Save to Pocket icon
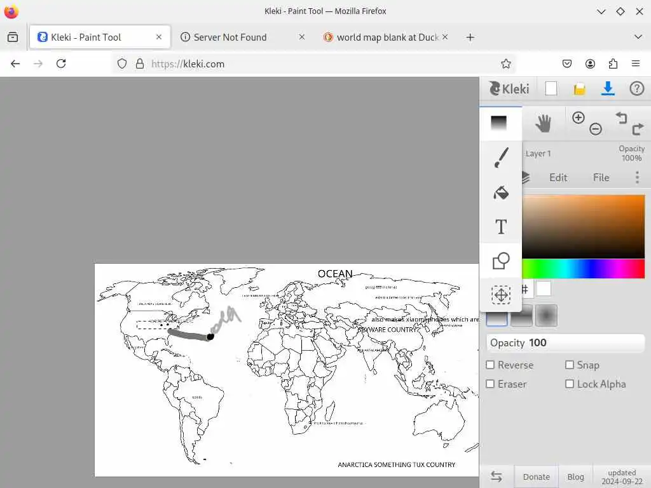This screenshot has height=488, width=651. pyautogui.click(x=566, y=64)
